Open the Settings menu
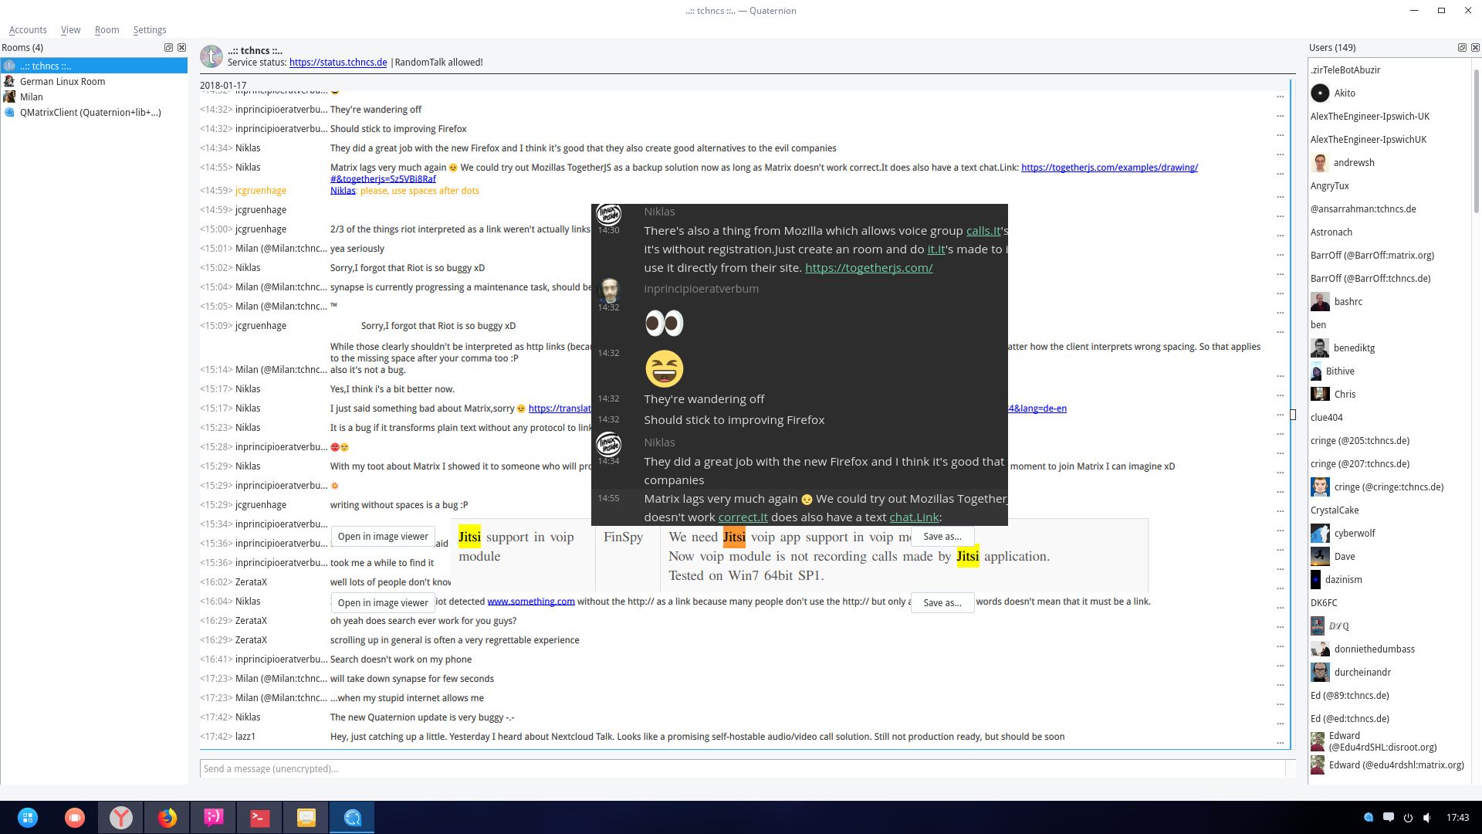 (150, 29)
